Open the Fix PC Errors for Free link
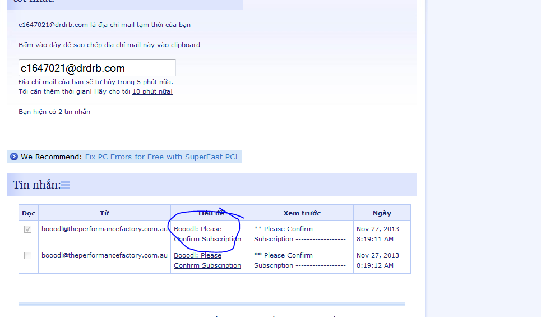Image resolution: width=541 pixels, height=317 pixels. tap(161, 157)
